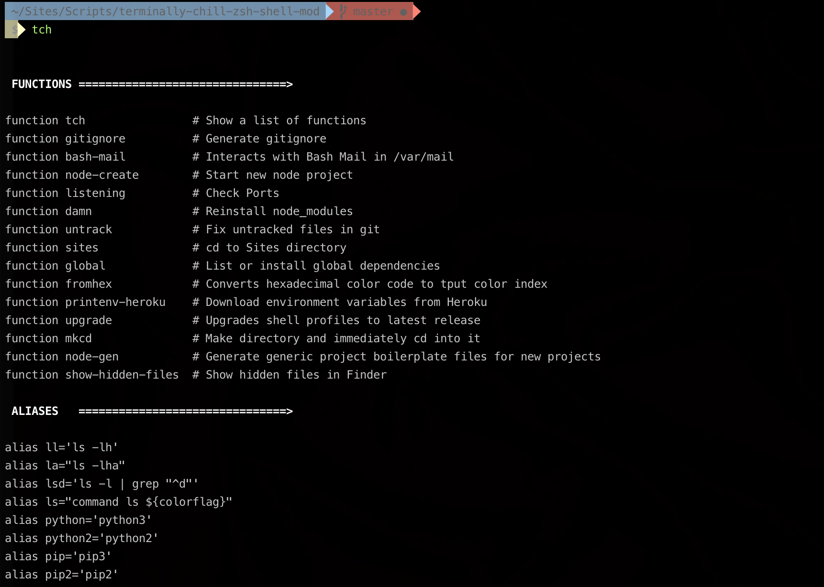Click the arrowhead ending the FUNCTIONS divider
The height and width of the screenshot is (587, 824).
point(290,84)
